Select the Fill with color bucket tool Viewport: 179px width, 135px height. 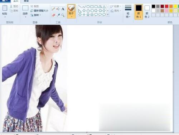pos(58,9)
